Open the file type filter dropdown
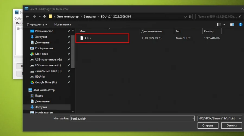The width and height of the screenshot is (244, 136). (x=220, y=119)
